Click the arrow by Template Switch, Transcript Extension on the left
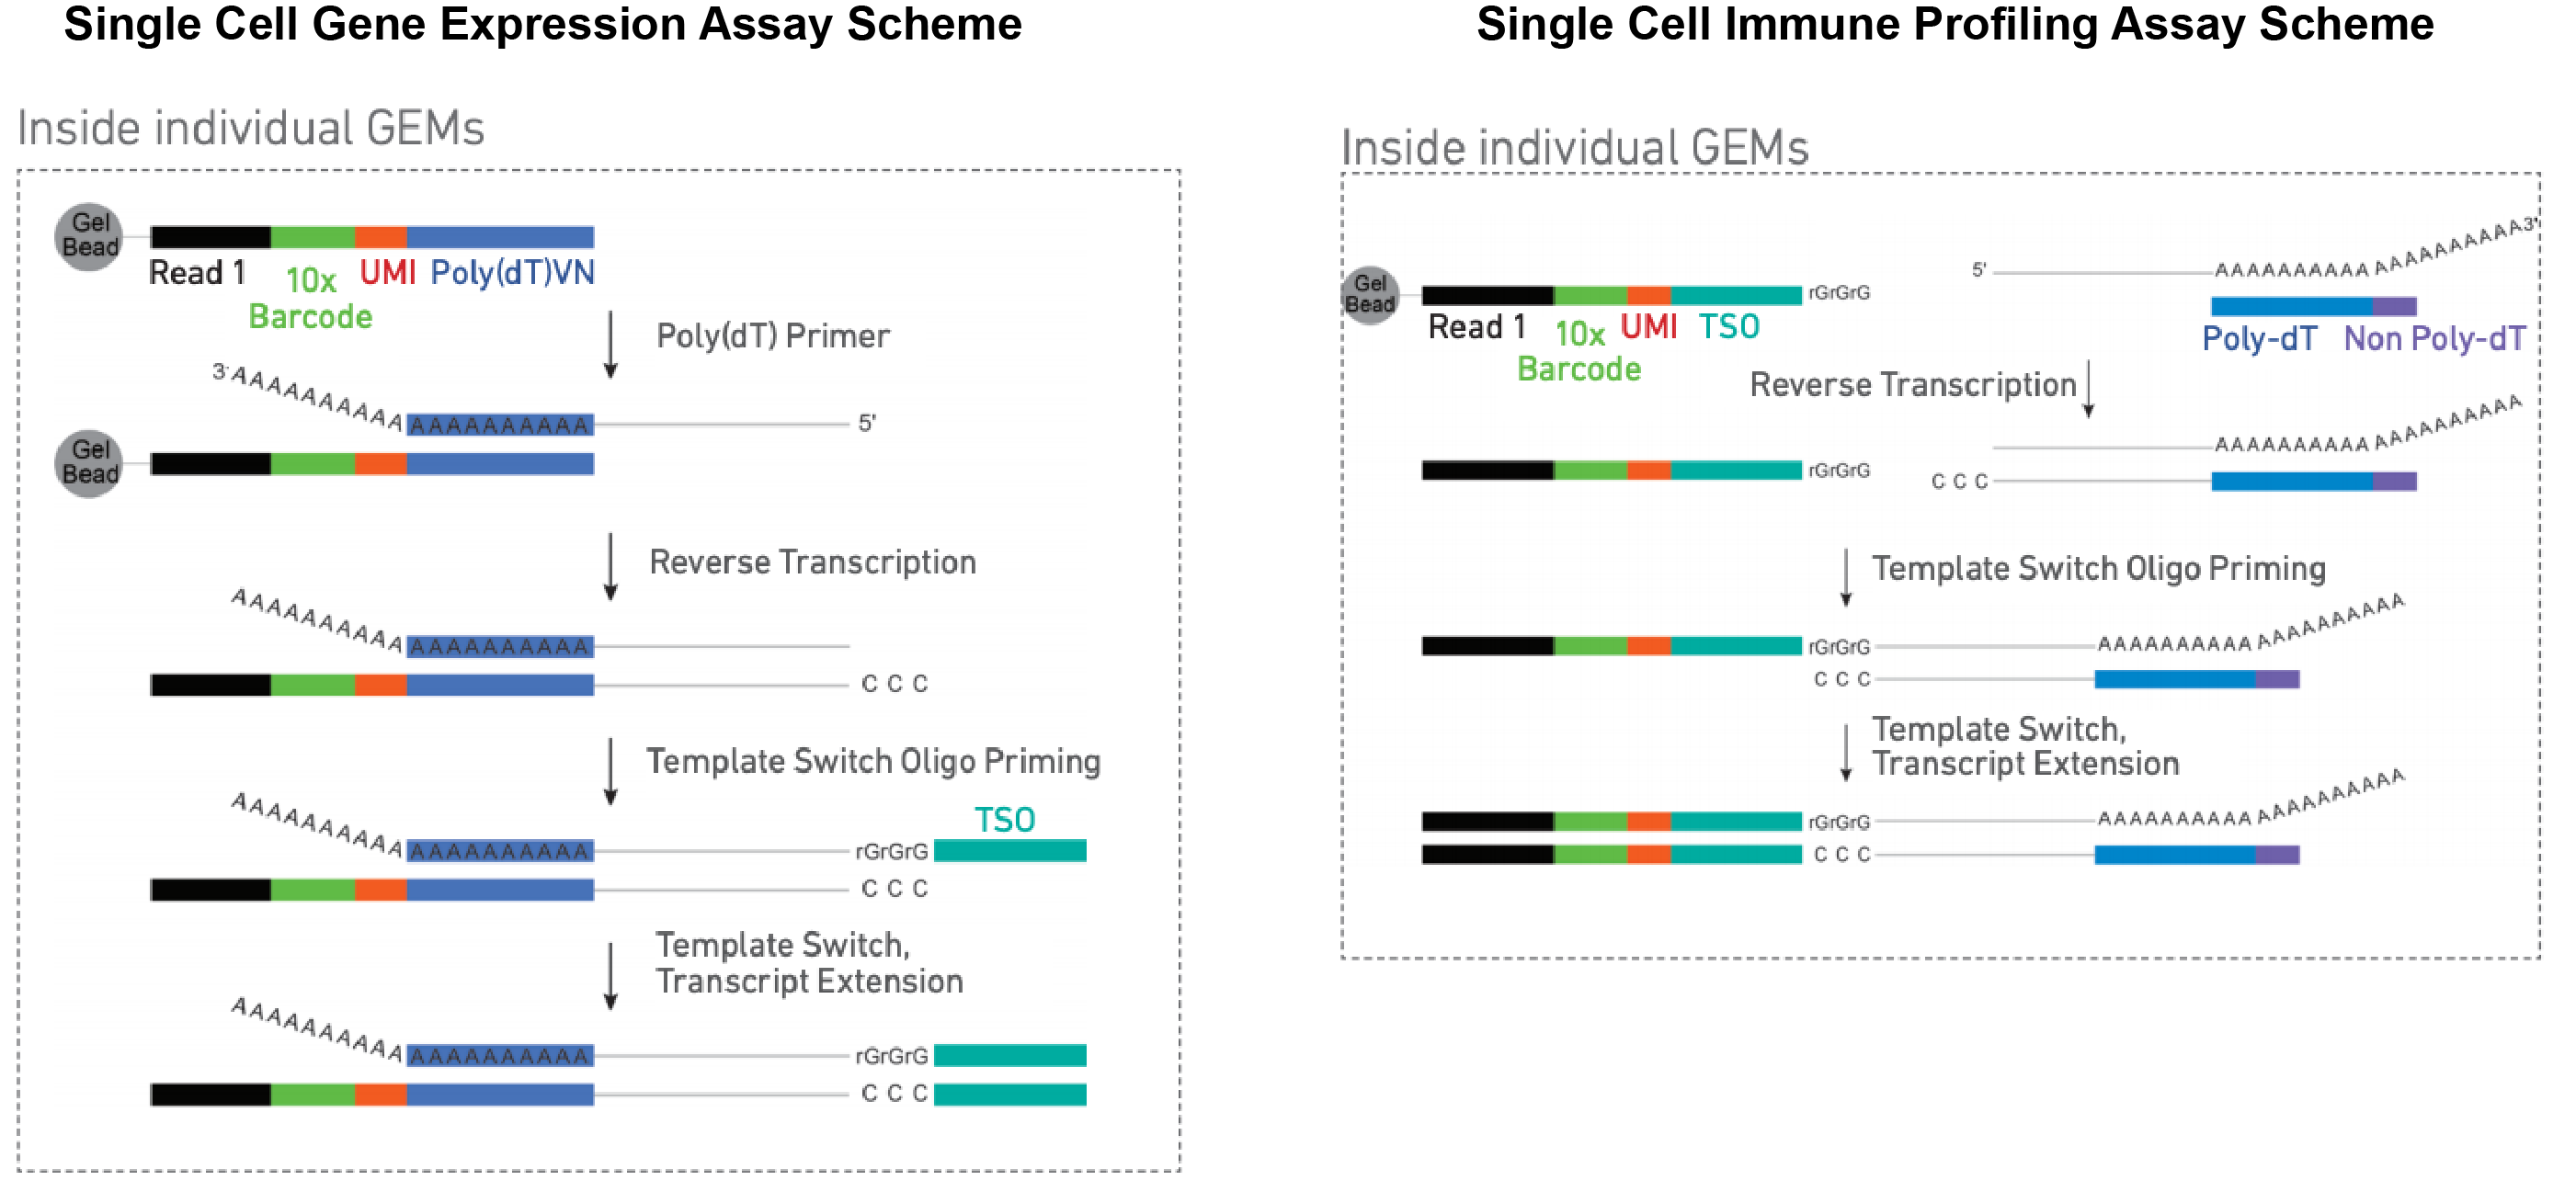The width and height of the screenshot is (2576, 1192). [x=611, y=976]
